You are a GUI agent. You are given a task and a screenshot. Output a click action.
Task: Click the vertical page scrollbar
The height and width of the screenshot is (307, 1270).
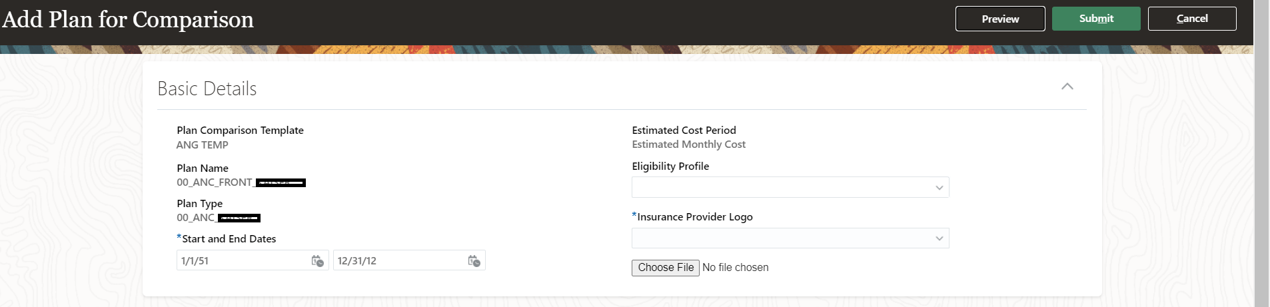(1261, 153)
